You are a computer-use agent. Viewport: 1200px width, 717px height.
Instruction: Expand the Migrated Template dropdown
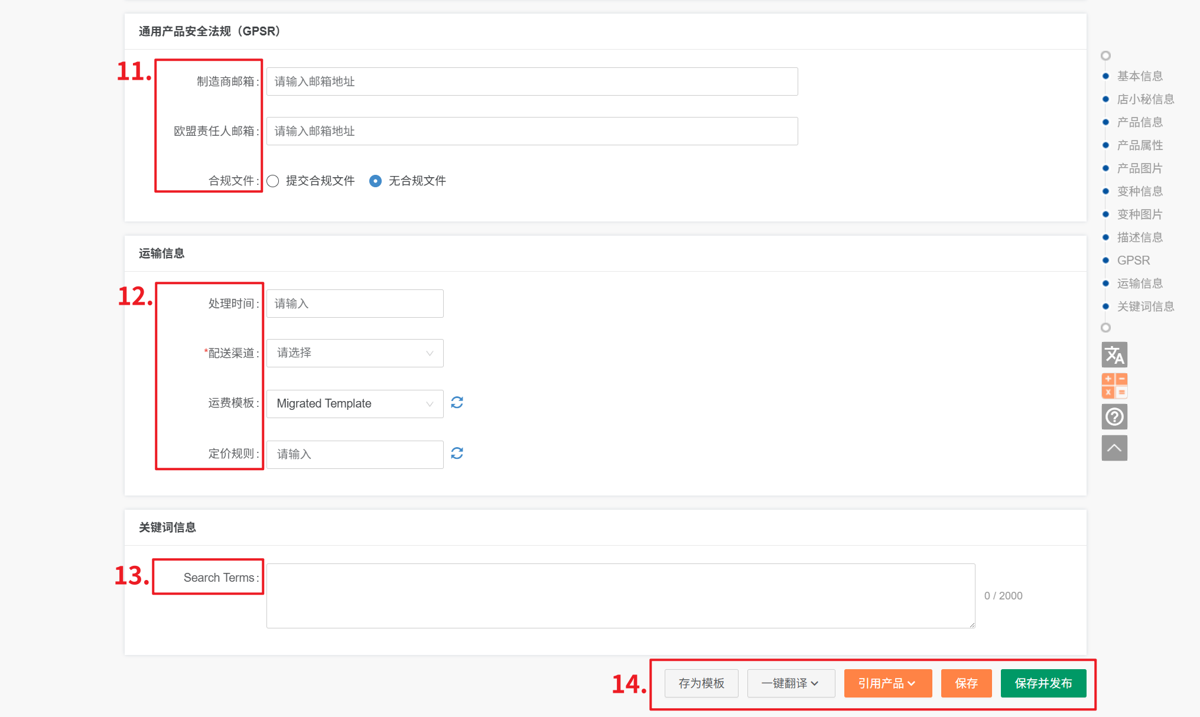pos(355,404)
